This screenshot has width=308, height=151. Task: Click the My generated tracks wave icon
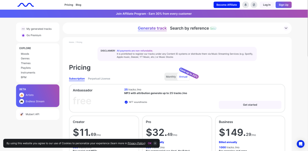(23, 29)
